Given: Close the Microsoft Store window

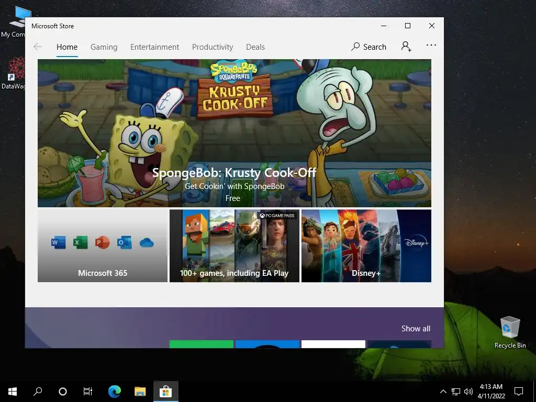Looking at the screenshot, I should click(x=432, y=26).
